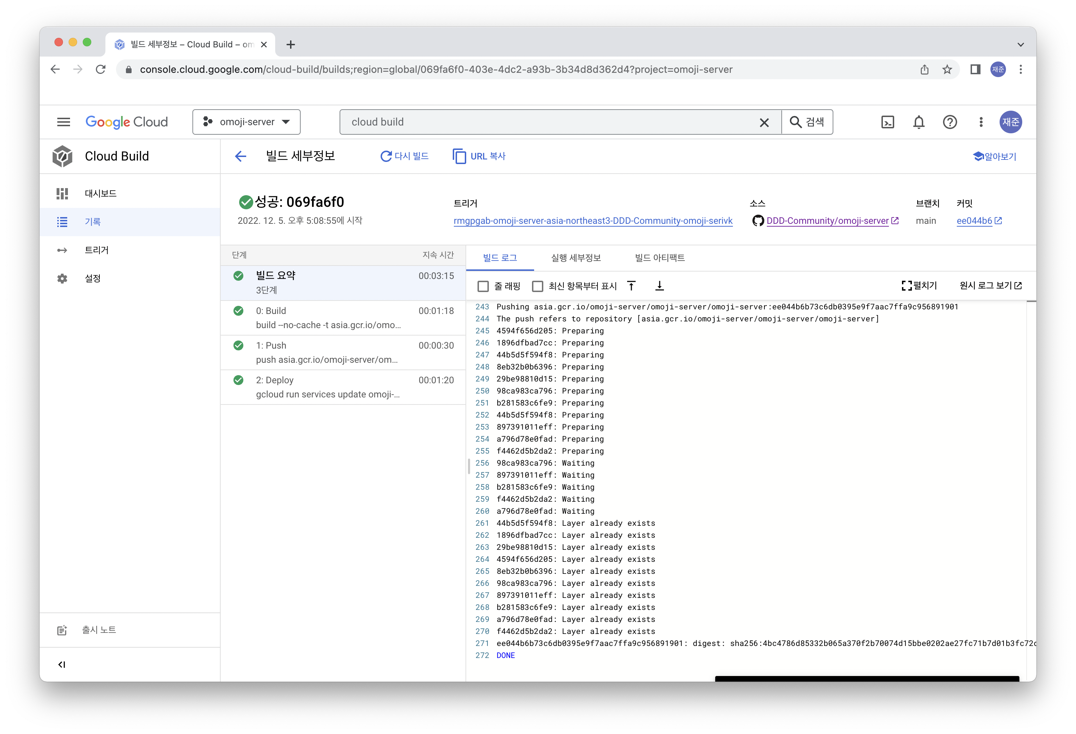Collapse the left sidebar panel
The width and height of the screenshot is (1076, 734).
[x=62, y=665]
